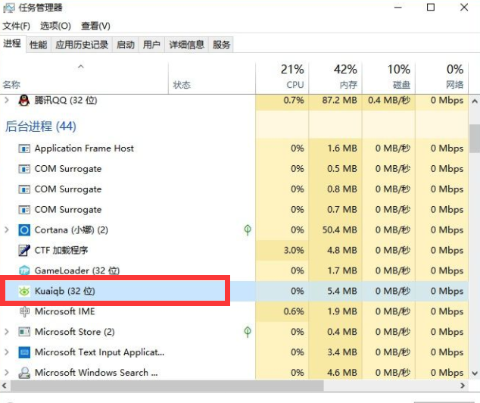Click the GameLoader process icon
This screenshot has width=480, height=403.
[x=24, y=270]
